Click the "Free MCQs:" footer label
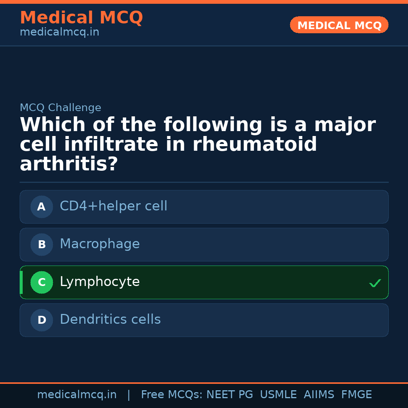 (x=172, y=395)
